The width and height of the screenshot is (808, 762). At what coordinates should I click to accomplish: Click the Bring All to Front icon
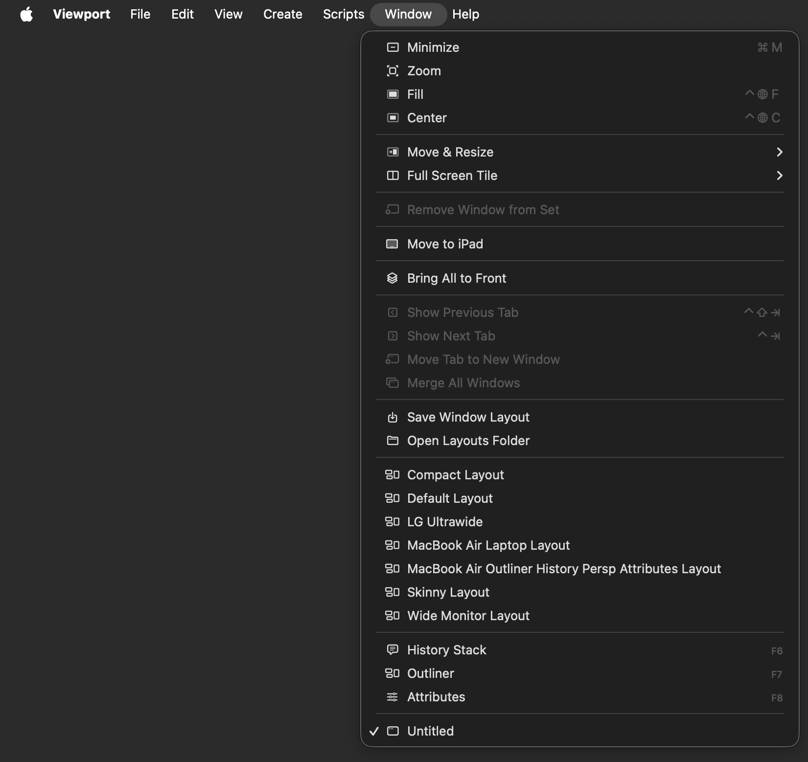coord(392,278)
